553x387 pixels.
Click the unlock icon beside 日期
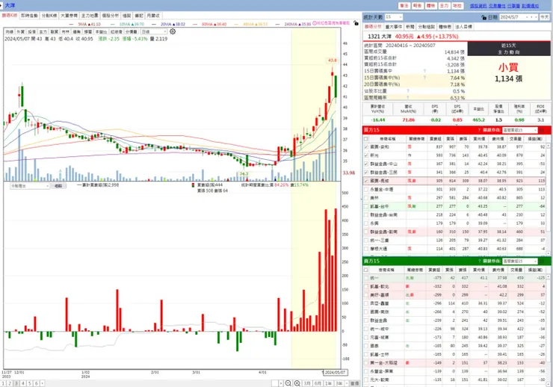(484, 17)
